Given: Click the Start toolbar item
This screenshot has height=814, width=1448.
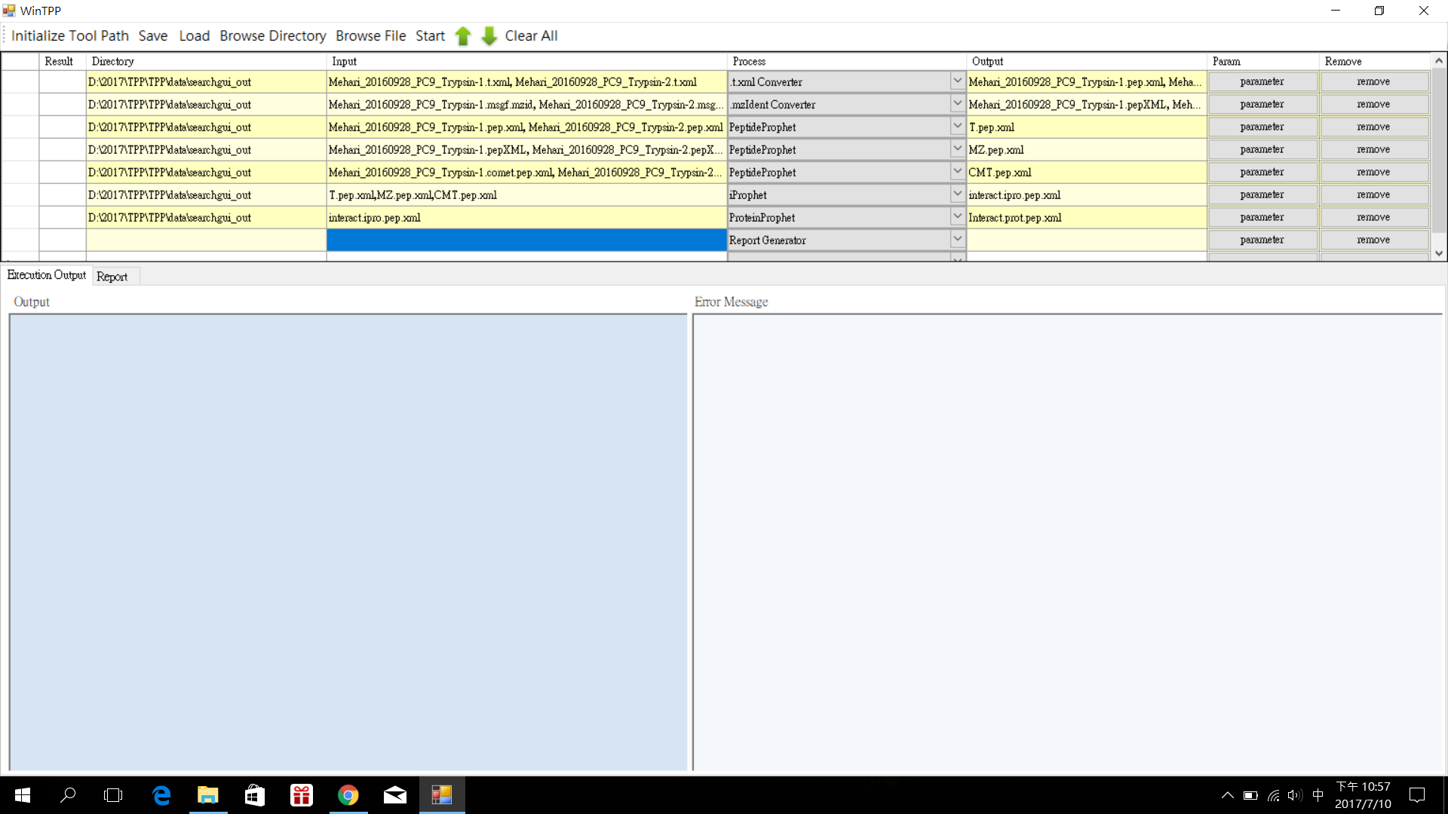Looking at the screenshot, I should 430,36.
